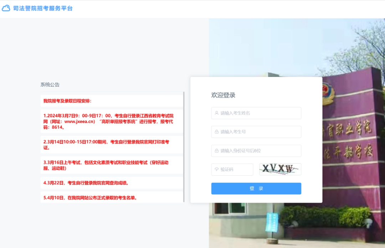Click the 请输入考生号 input field

point(256,132)
